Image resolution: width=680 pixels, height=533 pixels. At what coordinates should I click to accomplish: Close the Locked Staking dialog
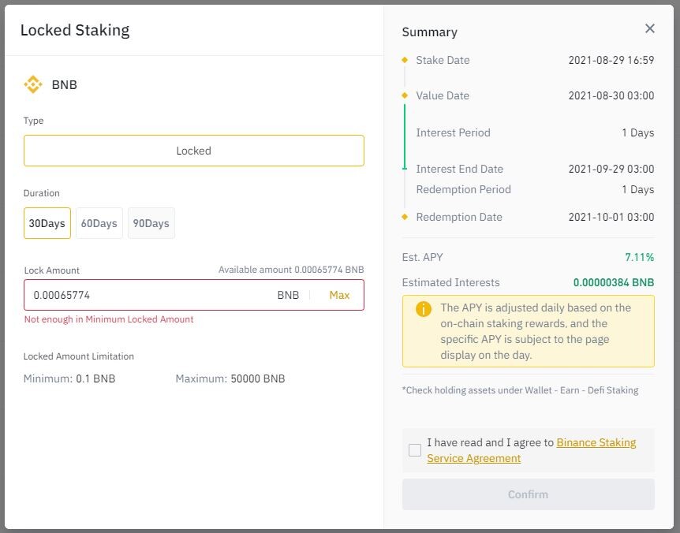click(649, 28)
